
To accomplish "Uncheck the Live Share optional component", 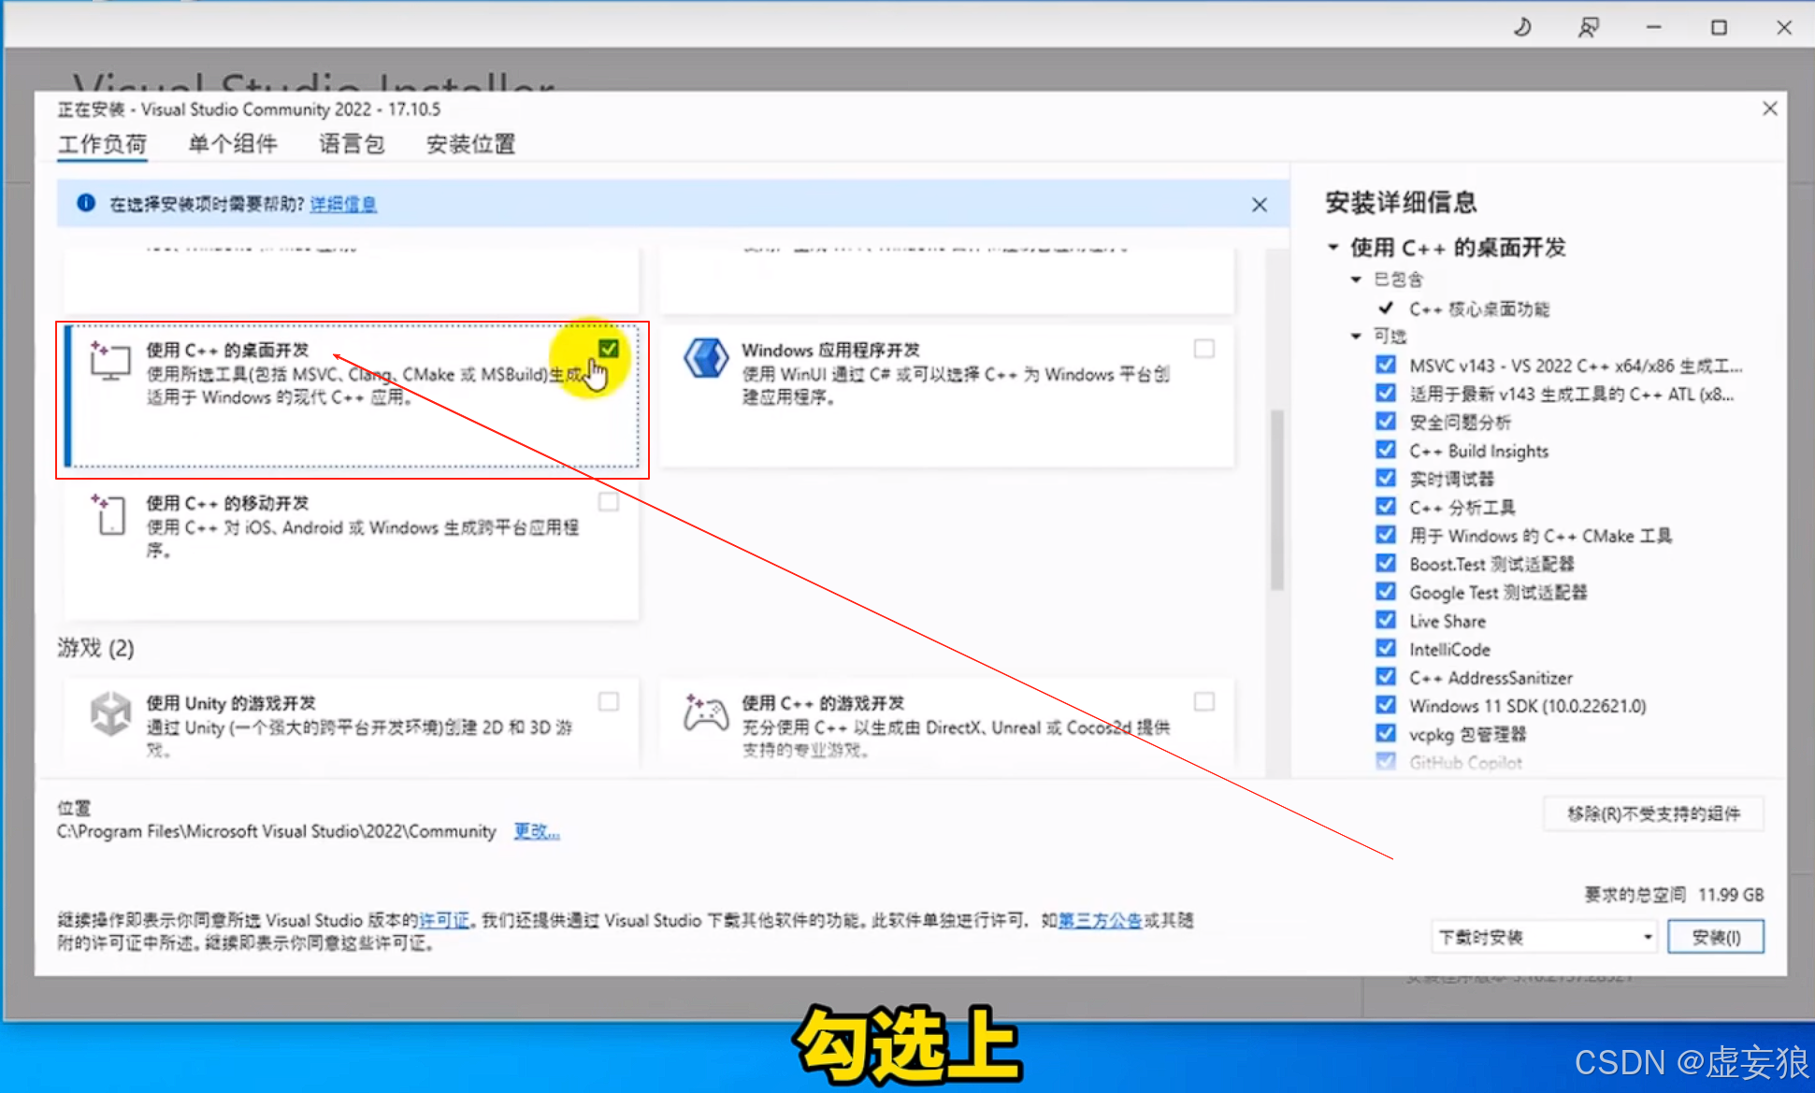I will point(1386,620).
